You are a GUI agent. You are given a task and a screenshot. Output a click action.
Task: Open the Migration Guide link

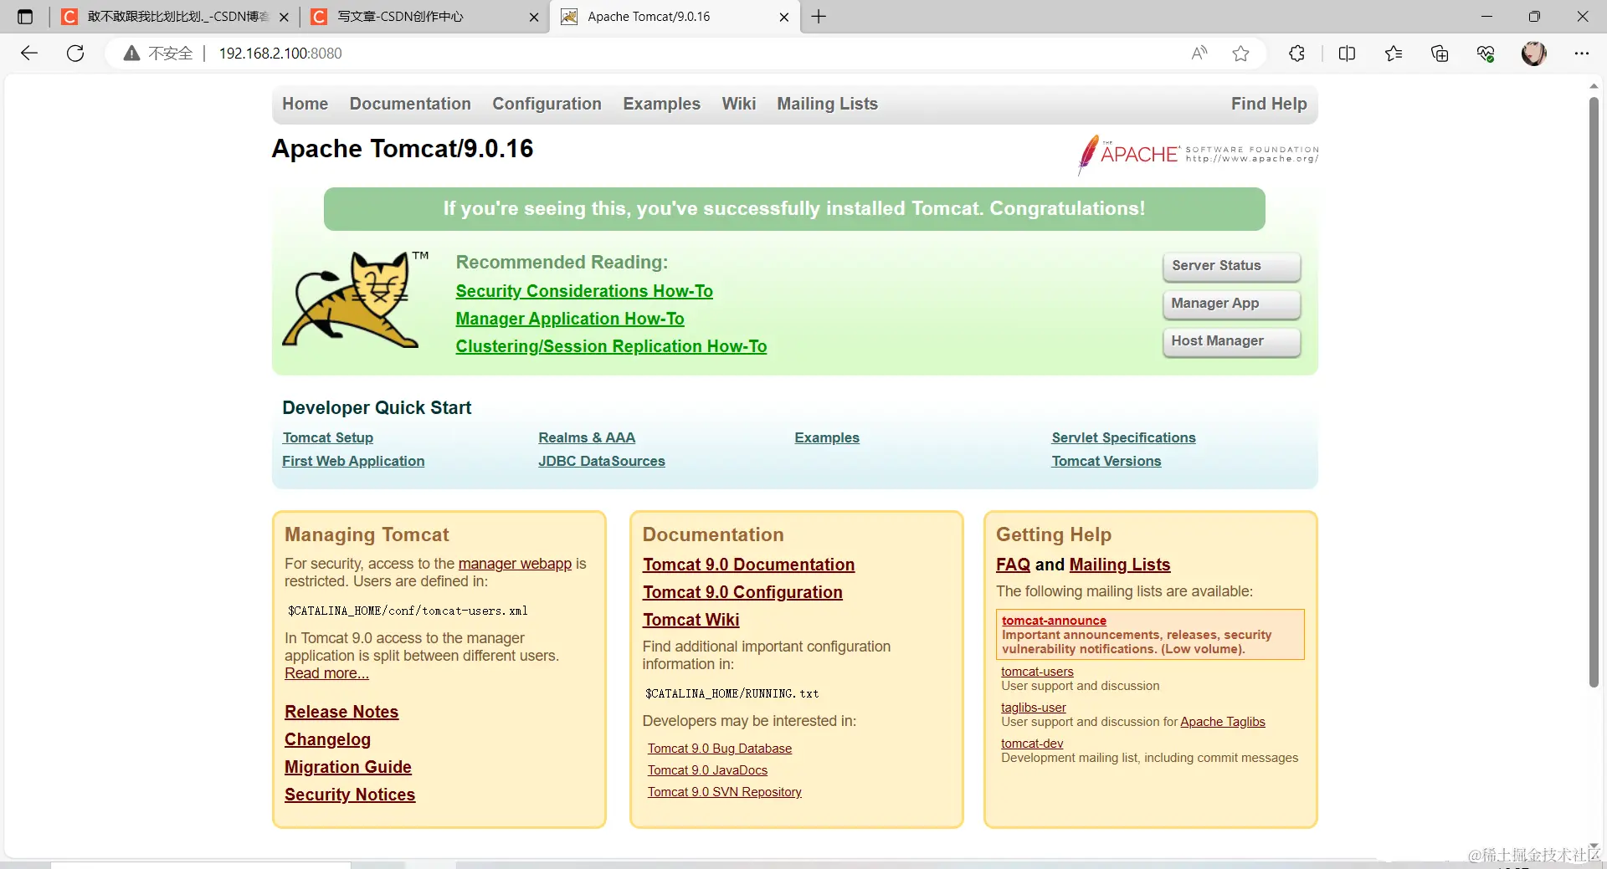pyautogui.click(x=347, y=767)
